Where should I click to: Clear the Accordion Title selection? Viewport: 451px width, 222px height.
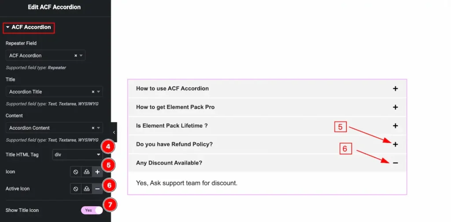click(93, 92)
